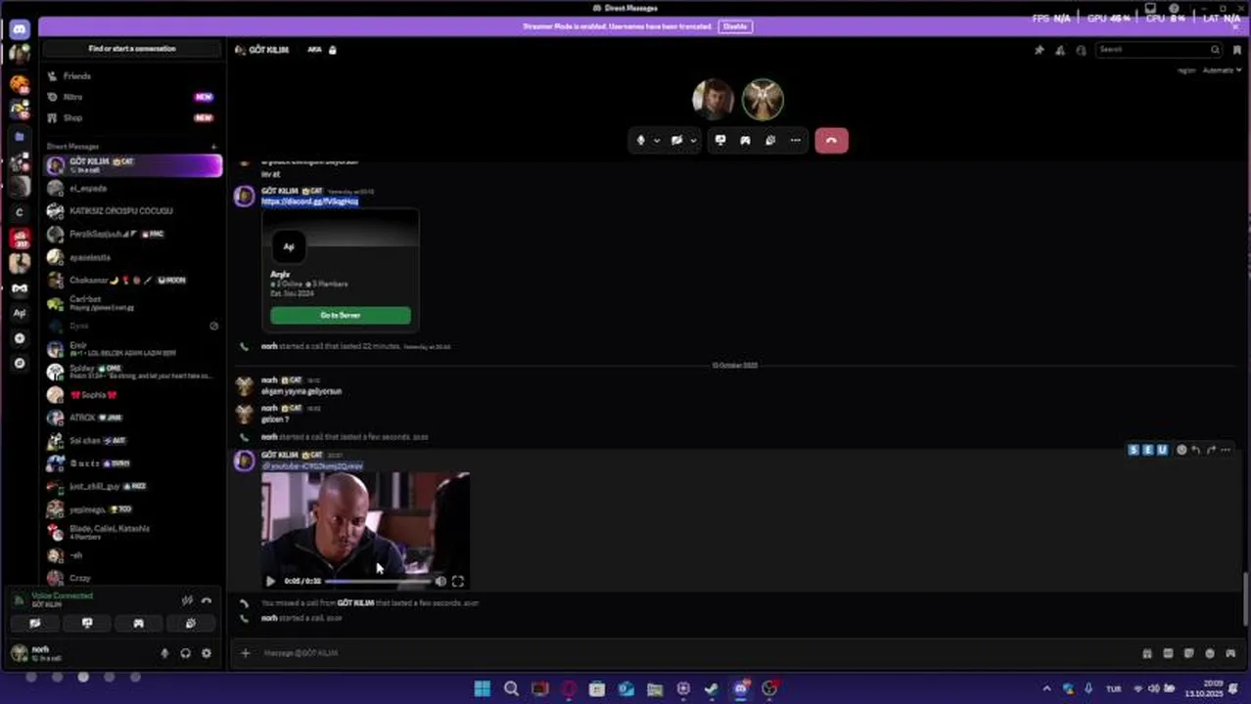Open camera options arrow in call controls
1251x704 pixels.
693,141
